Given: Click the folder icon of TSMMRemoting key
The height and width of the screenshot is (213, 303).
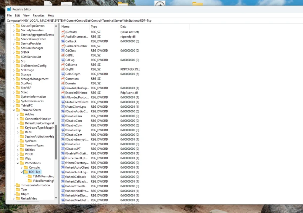Looking at the screenshot, I should point(30,176).
